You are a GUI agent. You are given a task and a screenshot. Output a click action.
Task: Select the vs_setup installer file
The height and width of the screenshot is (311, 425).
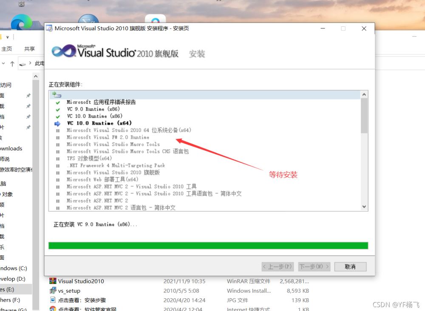[x=69, y=291]
